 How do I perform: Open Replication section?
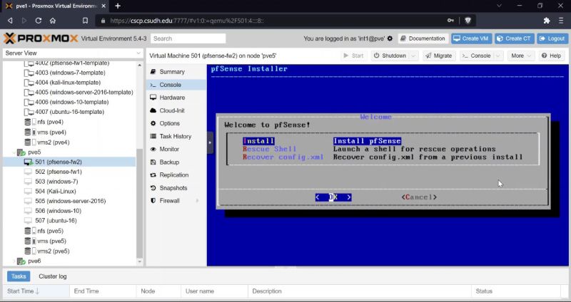pyautogui.click(x=176, y=175)
